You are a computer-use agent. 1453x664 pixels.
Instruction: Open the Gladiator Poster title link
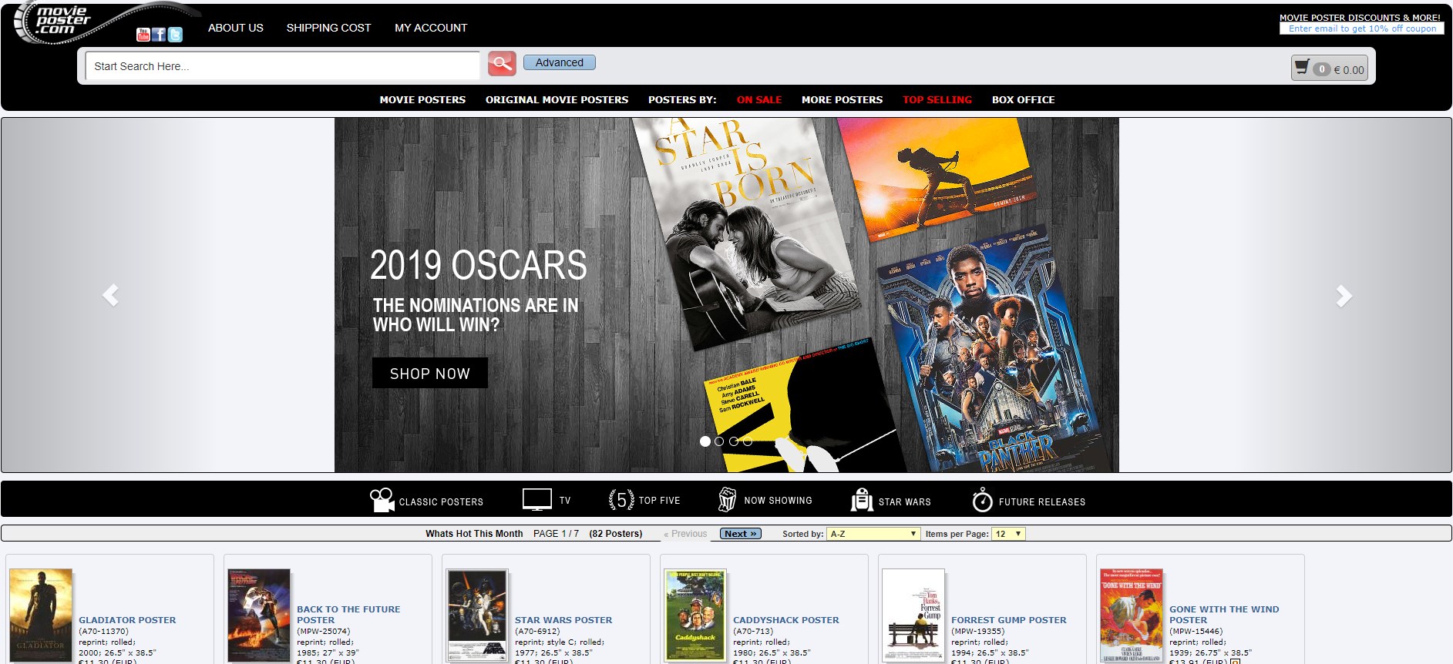pyautogui.click(x=127, y=620)
